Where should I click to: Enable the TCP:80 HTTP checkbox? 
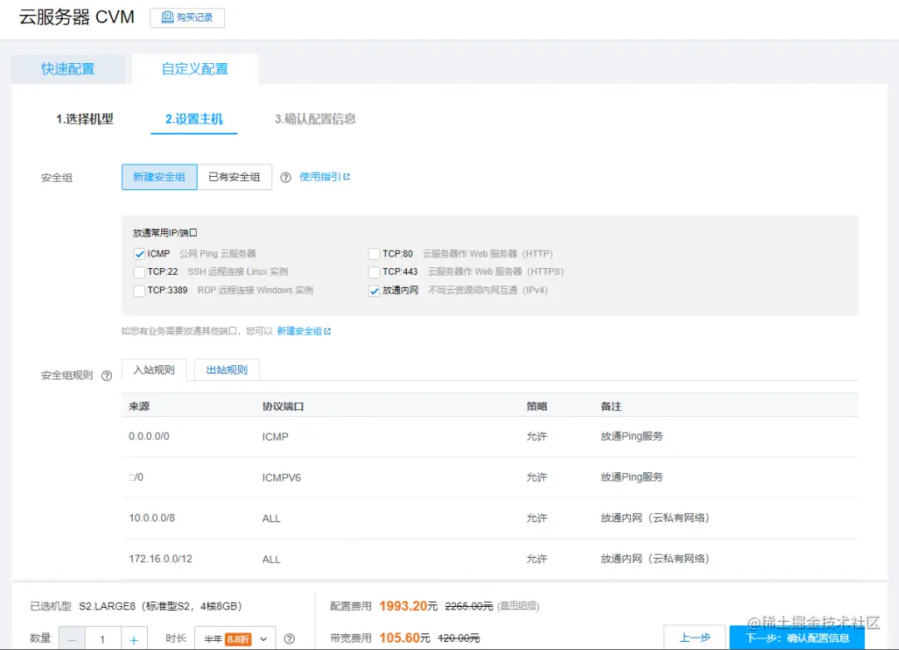tap(374, 254)
